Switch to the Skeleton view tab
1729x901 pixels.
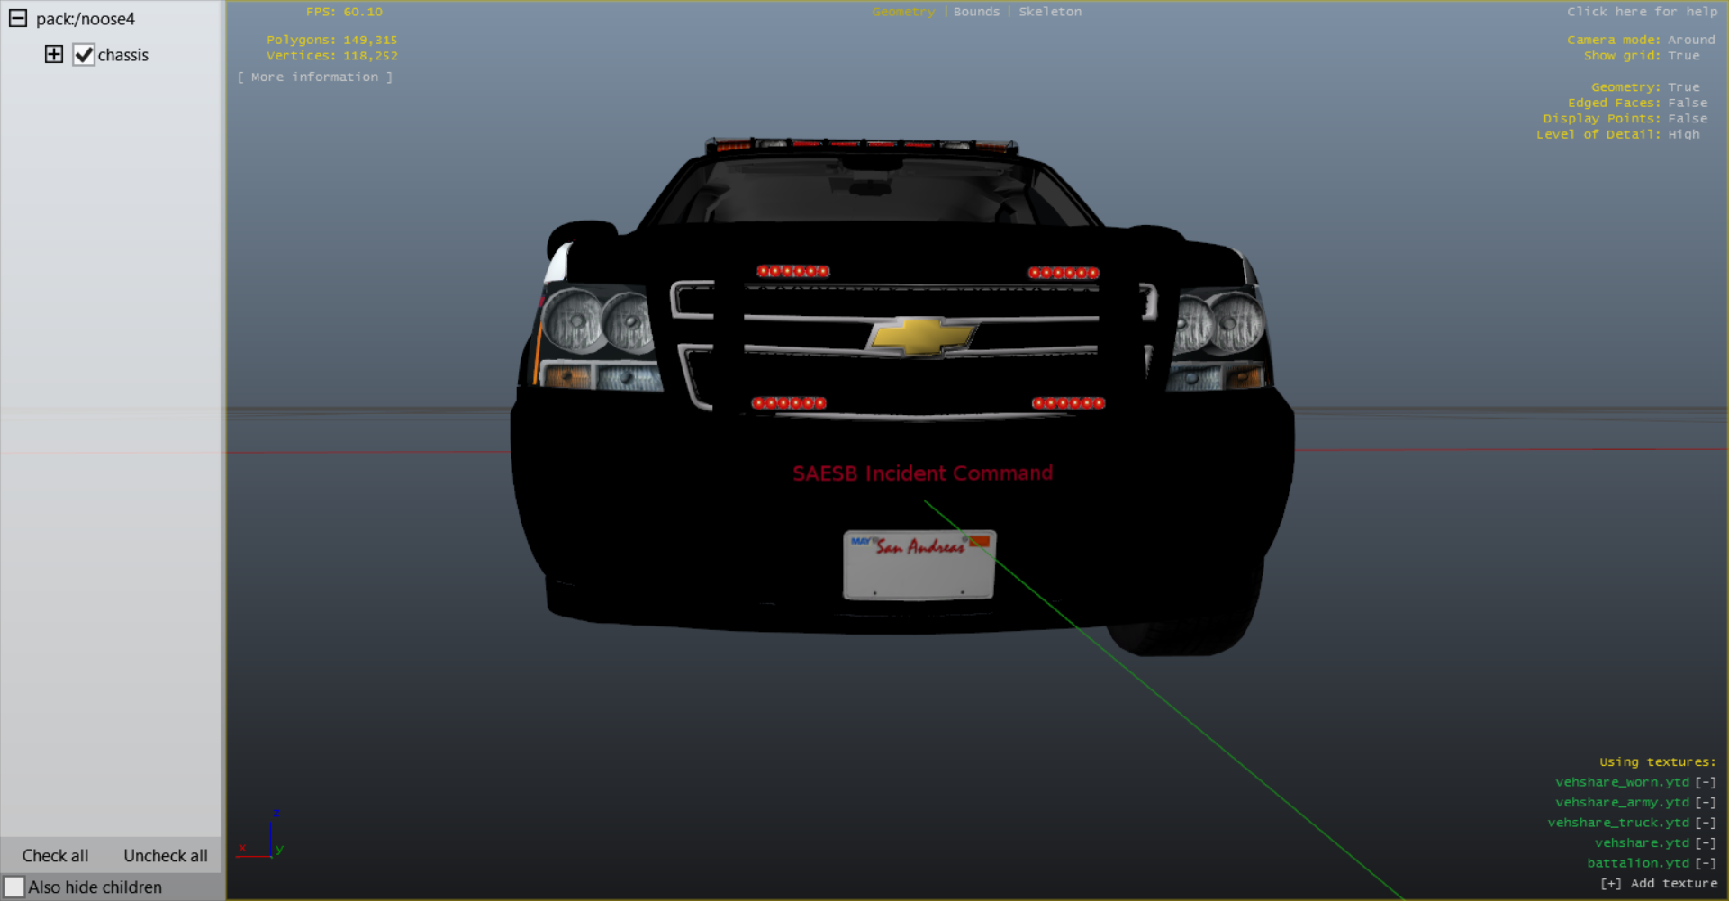[x=1050, y=12]
